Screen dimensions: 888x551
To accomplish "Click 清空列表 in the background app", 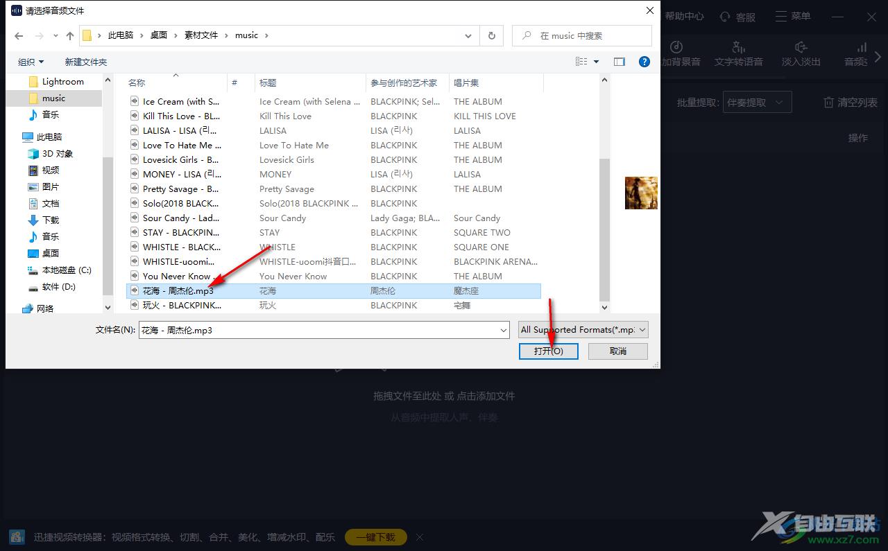I will click(x=851, y=103).
